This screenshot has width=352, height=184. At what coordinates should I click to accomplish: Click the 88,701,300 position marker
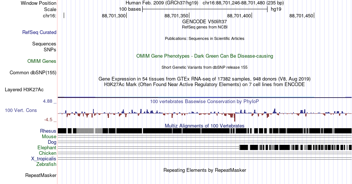114,16
